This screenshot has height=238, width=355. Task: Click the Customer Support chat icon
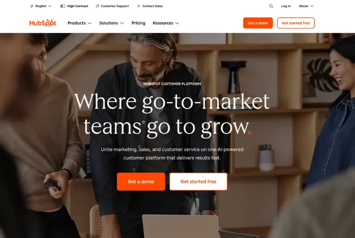(x=97, y=6)
